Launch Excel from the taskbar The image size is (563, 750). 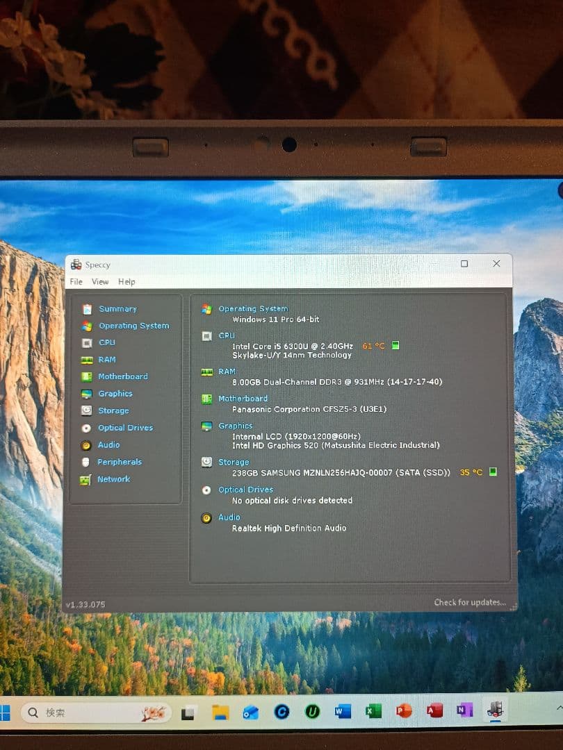(x=373, y=711)
